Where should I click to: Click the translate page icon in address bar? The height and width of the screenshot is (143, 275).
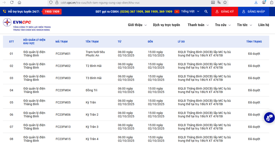coord(219,2)
